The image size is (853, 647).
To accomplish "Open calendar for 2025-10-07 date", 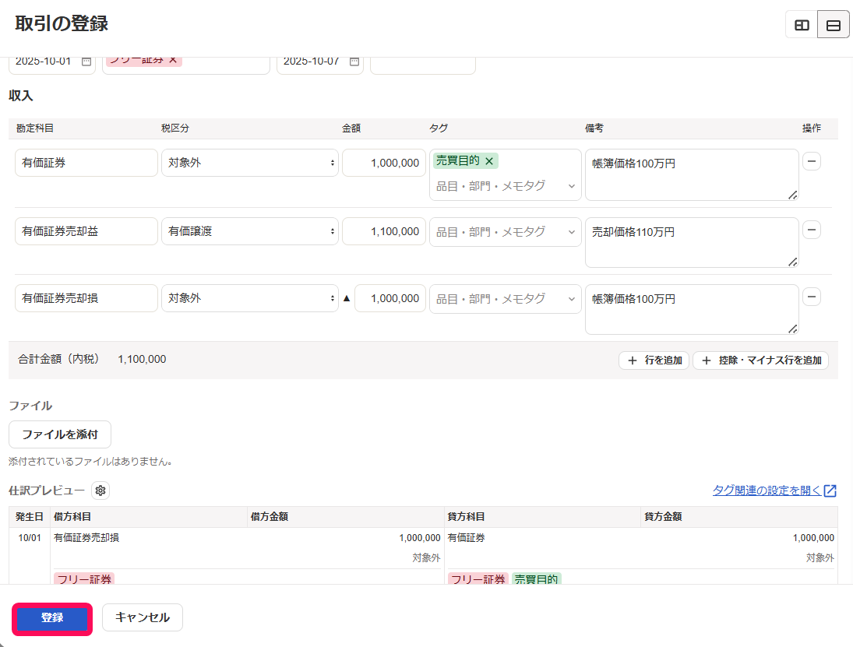I will click(354, 62).
